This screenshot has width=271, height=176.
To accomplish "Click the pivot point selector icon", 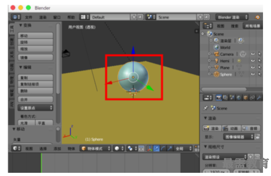I will pyautogui.click(x=132, y=148).
